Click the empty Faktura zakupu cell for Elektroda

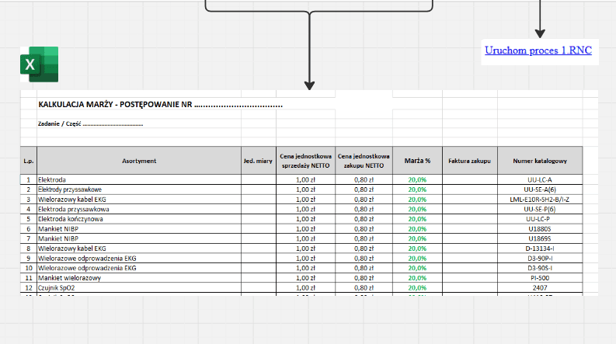[470, 180]
